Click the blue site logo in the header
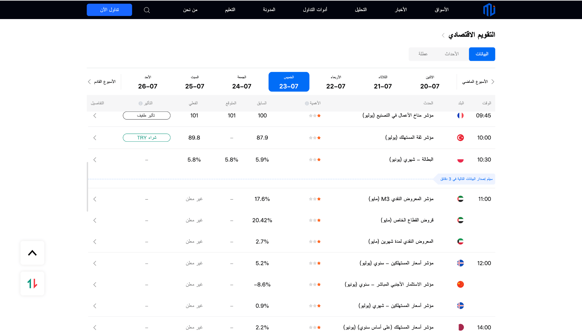The image size is (582, 336). [x=489, y=10]
